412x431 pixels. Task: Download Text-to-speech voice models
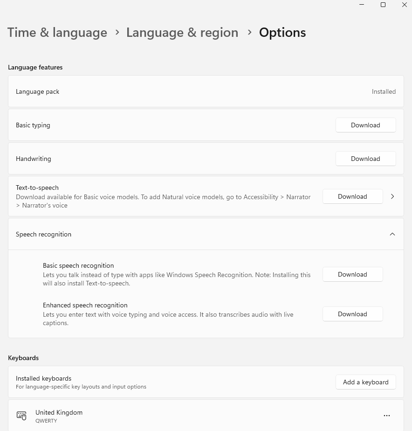352,196
